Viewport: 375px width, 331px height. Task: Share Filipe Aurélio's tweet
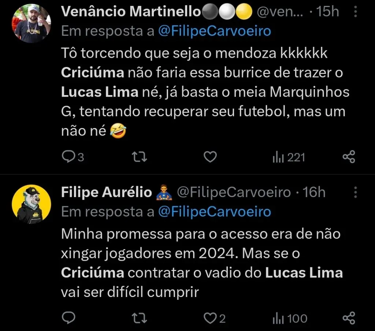pyautogui.click(x=349, y=318)
